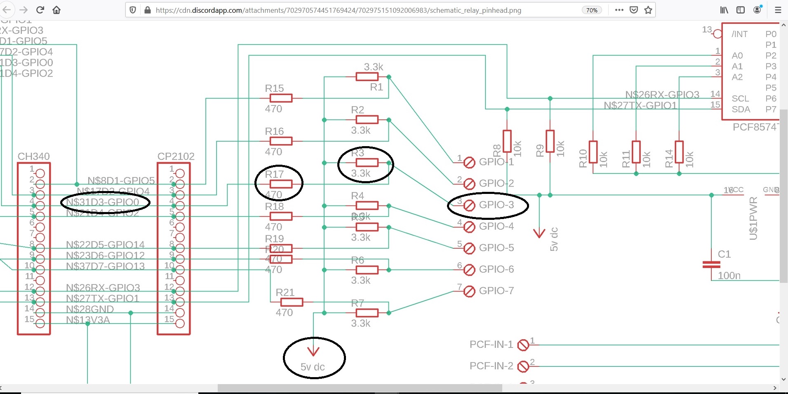Click the PCF8574T chip label
The height and width of the screenshot is (394, 788).
coord(755,127)
